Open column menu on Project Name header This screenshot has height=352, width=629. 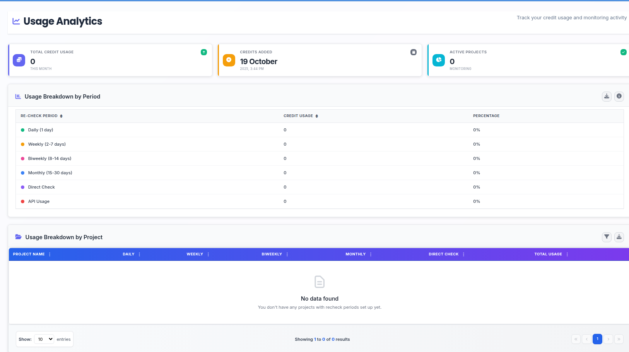click(49, 254)
